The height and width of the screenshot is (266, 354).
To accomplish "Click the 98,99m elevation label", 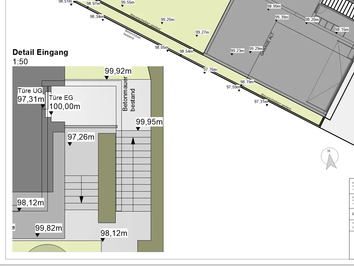I will 274,6.
